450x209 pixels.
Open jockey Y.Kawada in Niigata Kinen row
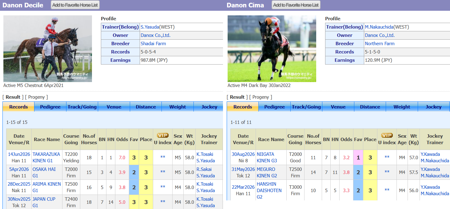pyautogui.click(x=430, y=154)
